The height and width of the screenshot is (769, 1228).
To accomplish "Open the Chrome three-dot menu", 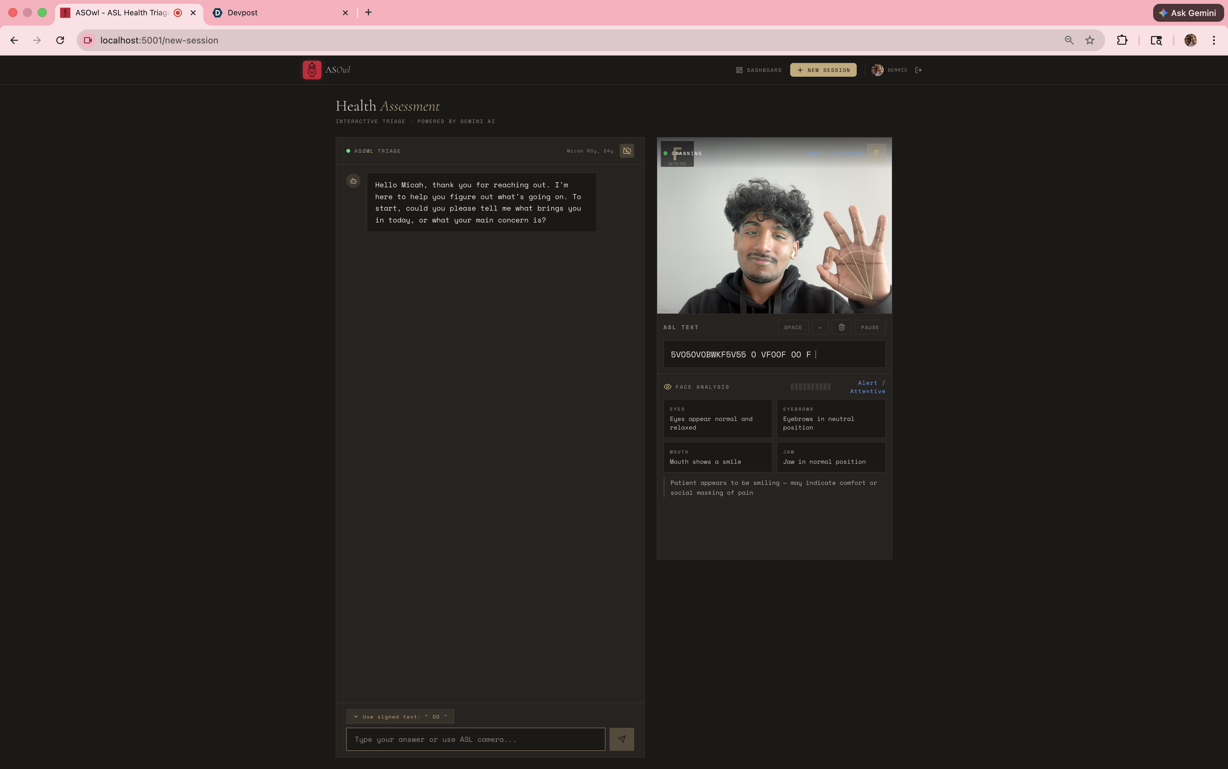I will (x=1214, y=40).
